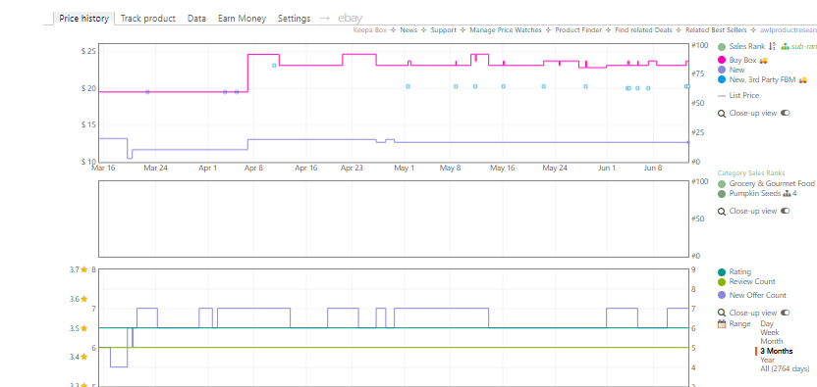817x387 pixels.
Task: Toggle the Rating teal legend dot
Action: (x=722, y=272)
